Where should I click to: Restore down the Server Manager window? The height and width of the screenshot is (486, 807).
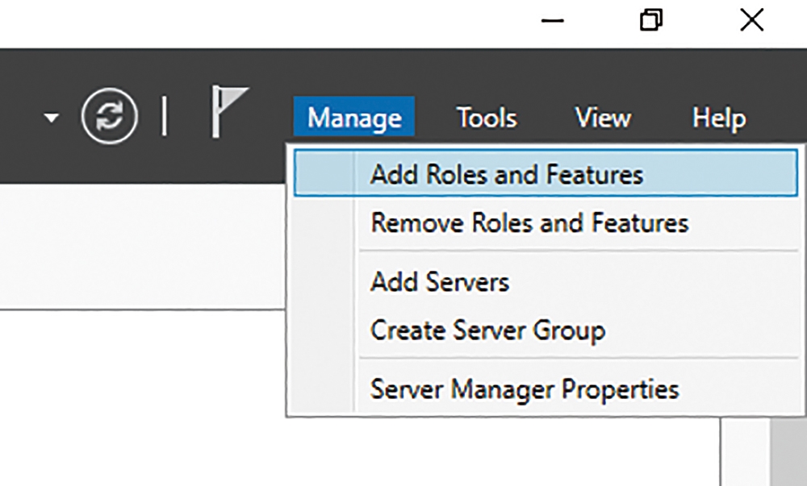click(651, 20)
